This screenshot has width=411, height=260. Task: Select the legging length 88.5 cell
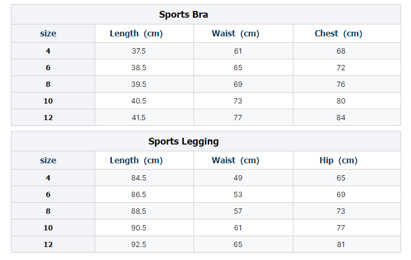coord(139,211)
